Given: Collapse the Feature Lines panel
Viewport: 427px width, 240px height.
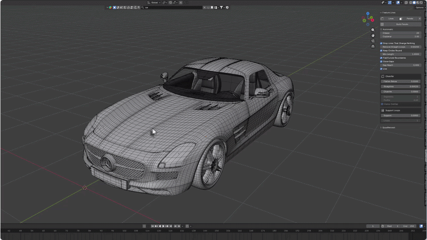Looking at the screenshot, I should tap(381, 12).
